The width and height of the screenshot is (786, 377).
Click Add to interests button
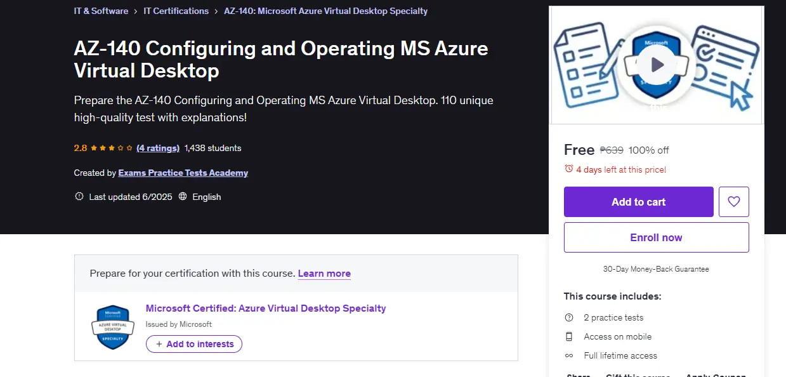(x=194, y=344)
